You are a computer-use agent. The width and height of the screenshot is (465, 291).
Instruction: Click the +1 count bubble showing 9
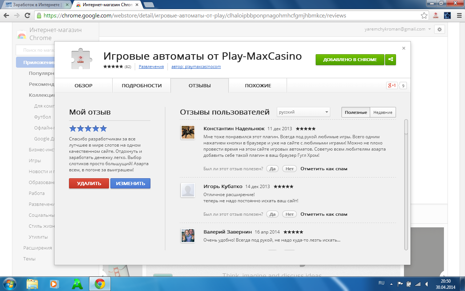[403, 85]
